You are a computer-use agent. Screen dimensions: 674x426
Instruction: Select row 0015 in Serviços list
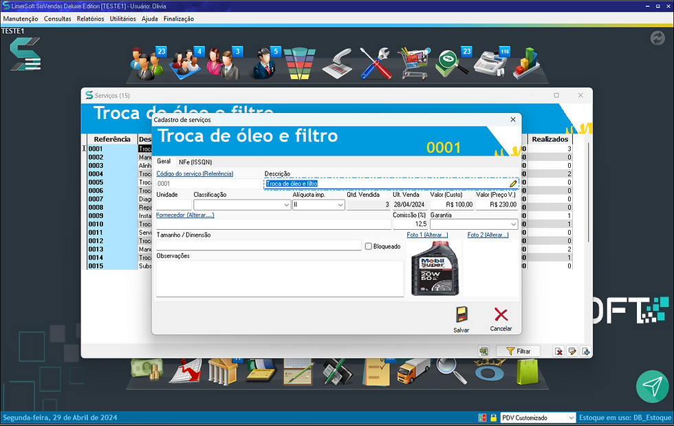[x=112, y=266]
